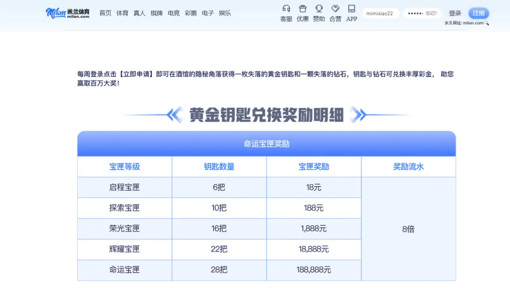This screenshot has width=510, height=288.
Task: Browse the 彩票 lottery menu
Action: point(190,13)
